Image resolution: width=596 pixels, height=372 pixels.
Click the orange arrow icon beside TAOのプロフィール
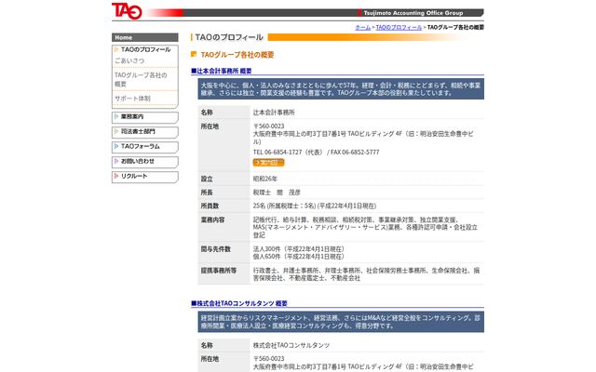pyautogui.click(x=116, y=49)
